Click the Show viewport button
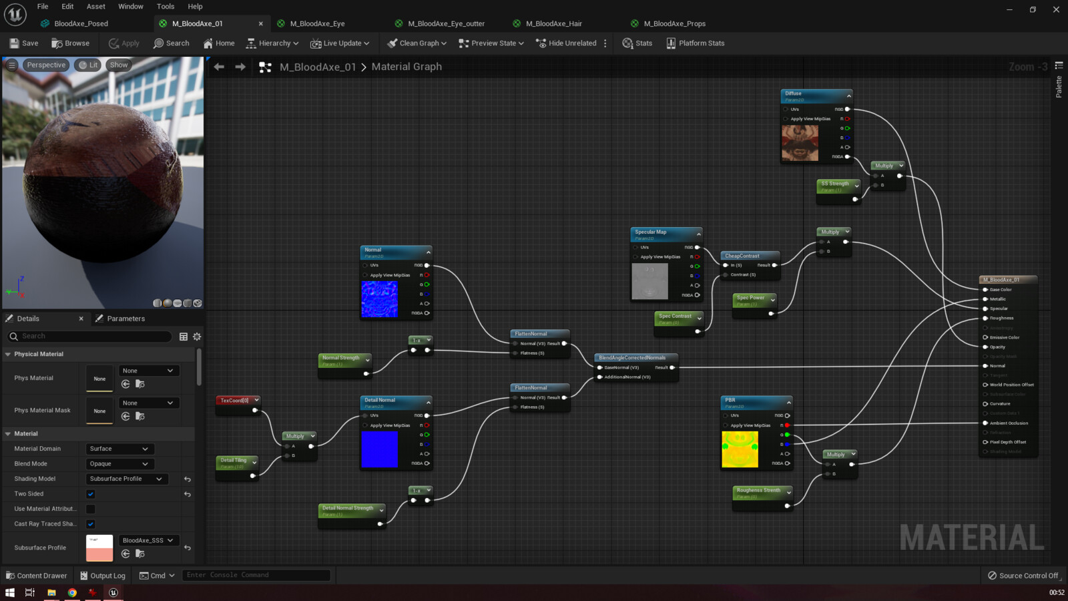Screen dimensions: 1068x601 (x=119, y=65)
